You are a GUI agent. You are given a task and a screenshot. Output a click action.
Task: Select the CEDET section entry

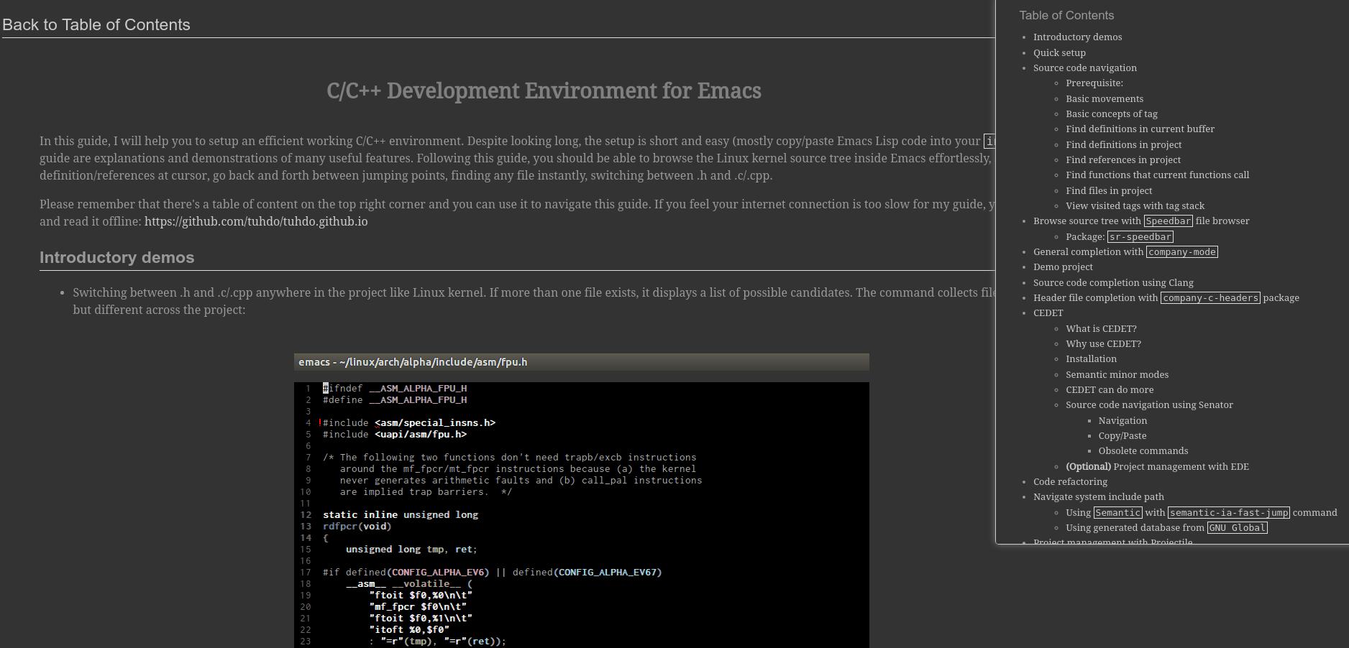coord(1048,313)
